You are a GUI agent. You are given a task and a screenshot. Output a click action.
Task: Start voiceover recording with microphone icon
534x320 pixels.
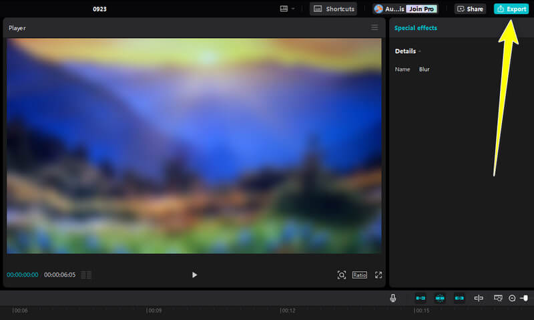tap(393, 298)
